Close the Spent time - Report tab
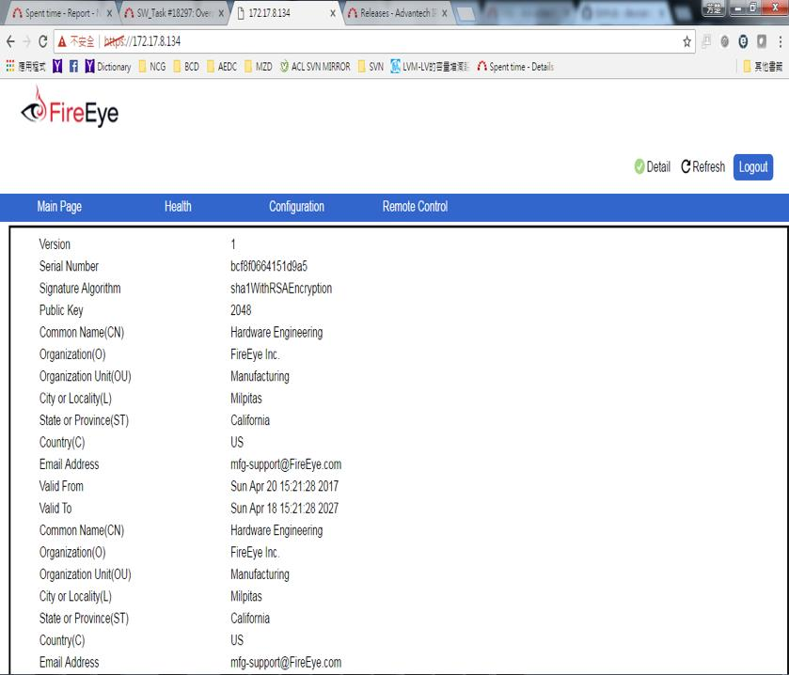 click(x=109, y=13)
